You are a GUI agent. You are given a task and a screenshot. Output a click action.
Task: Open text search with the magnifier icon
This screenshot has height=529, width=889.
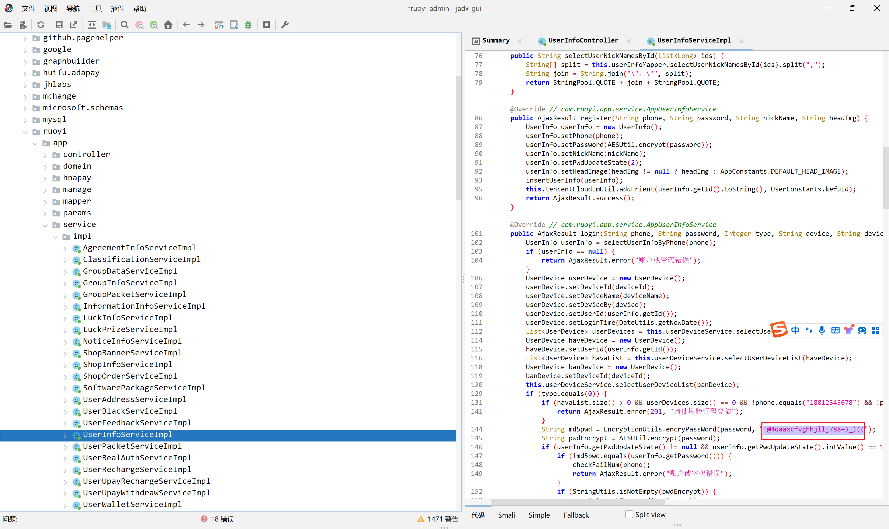coord(124,25)
